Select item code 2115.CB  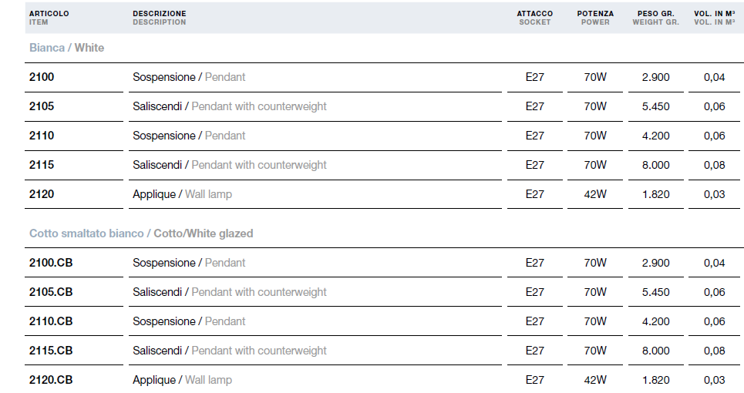point(51,351)
